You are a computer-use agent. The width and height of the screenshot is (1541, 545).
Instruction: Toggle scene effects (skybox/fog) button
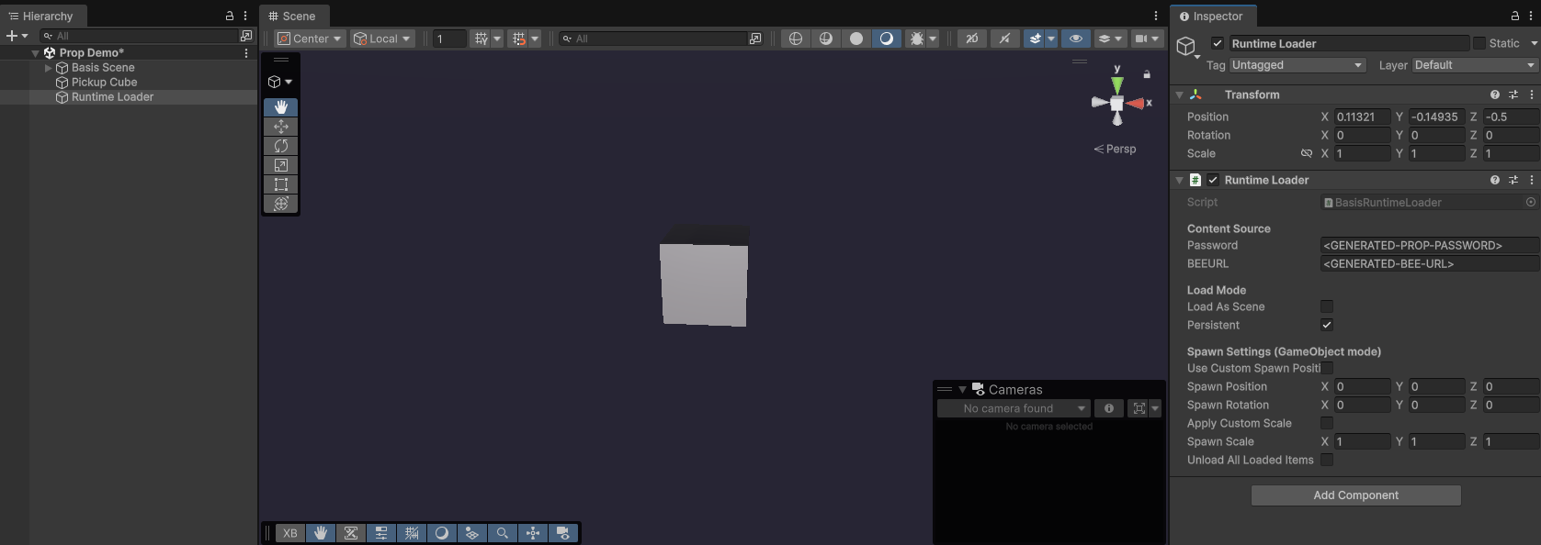point(1035,39)
